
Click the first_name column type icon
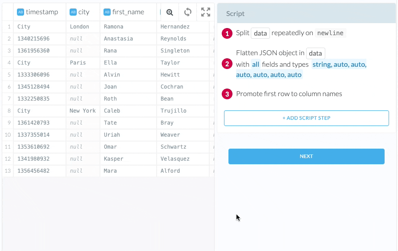coord(107,12)
